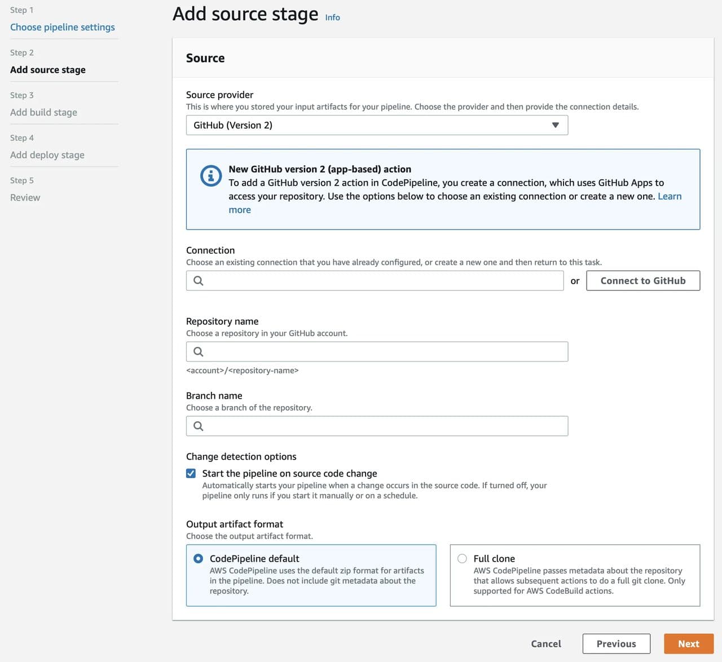Image resolution: width=722 pixels, height=662 pixels.
Task: Click the Add source stage step label
Action: [48, 70]
